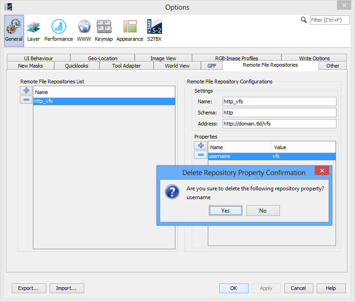Open the S2TBX options category
This screenshot has height=302, width=355.
coord(155,31)
